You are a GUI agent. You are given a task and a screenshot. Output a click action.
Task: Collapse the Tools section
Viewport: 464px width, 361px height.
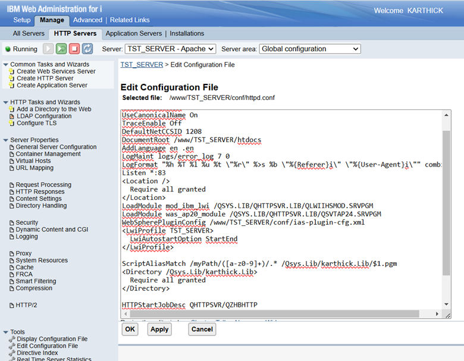[x=5, y=332]
